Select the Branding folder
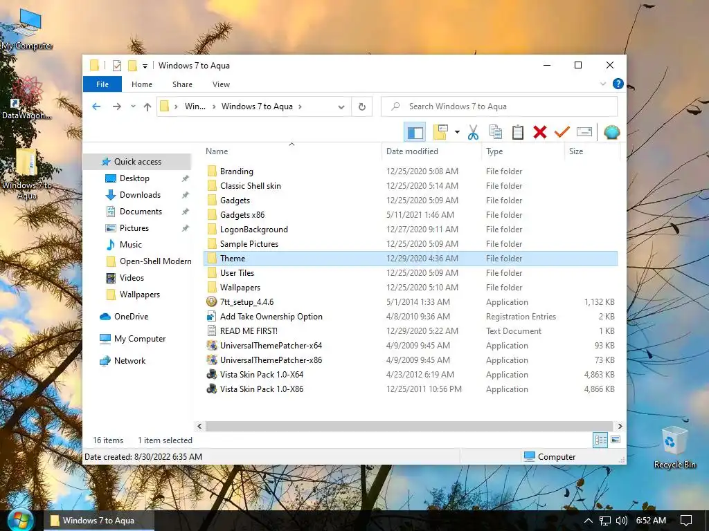Screen dimensions: 709x531 click(237, 171)
